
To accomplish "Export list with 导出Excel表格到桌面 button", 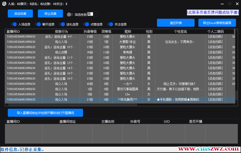I will coord(217,23).
